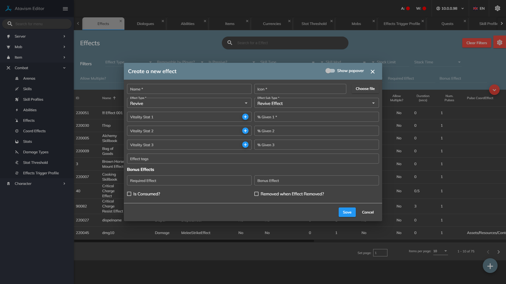Screen dimensions: 506x284
Task: Toggle the Show popover switch
Action: [330, 71]
